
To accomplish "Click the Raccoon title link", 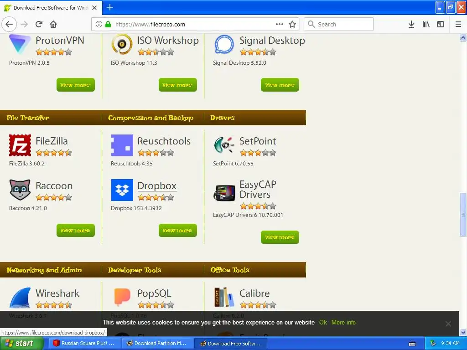I will point(54,186).
